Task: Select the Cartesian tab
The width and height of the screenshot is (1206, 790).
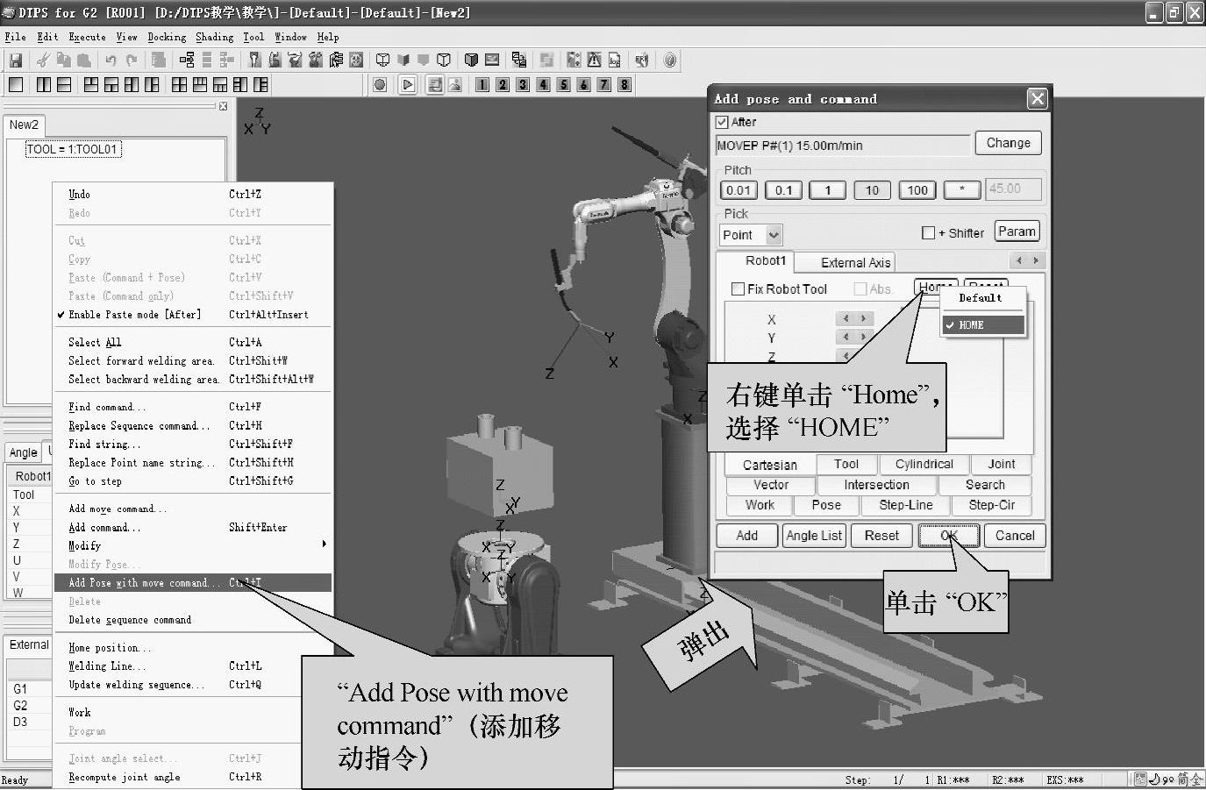Action: 770,465
